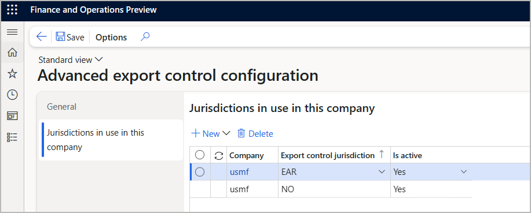Expand the hamburger navigation pane
This screenshot has height=213, width=531.
click(x=12, y=32)
